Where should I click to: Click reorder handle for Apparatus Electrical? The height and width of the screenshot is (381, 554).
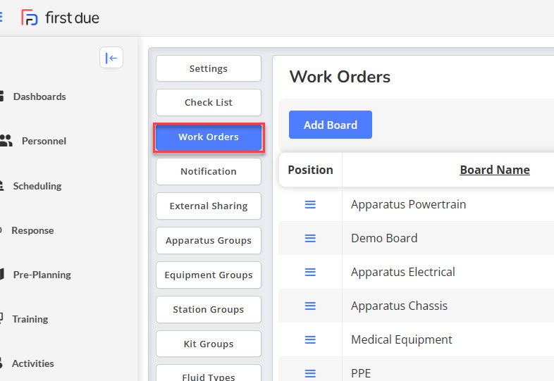click(x=310, y=272)
